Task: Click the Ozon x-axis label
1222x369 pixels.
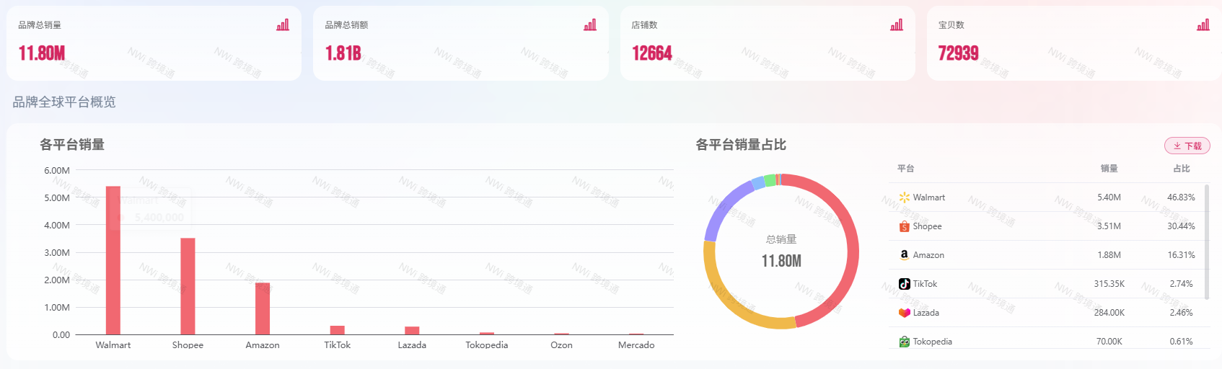Action: [x=561, y=345]
